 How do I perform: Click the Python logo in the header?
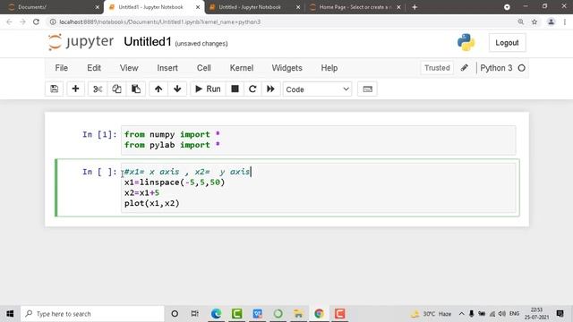[x=466, y=42]
